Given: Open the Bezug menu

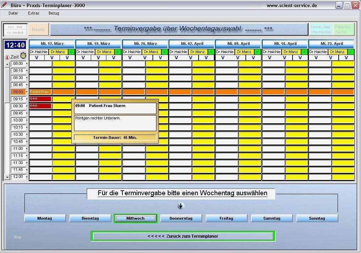Looking at the screenshot, I should [54, 13].
